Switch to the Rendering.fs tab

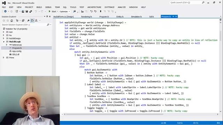(86, 17)
